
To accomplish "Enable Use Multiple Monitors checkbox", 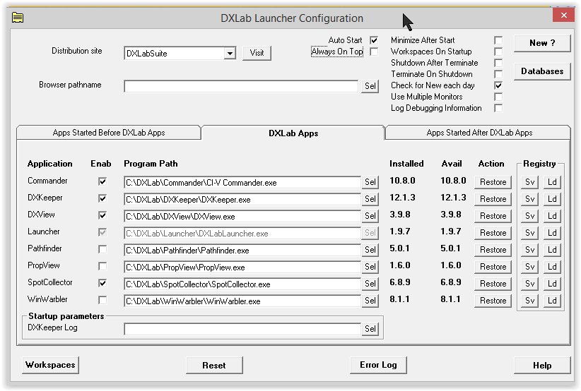I will tap(498, 97).
